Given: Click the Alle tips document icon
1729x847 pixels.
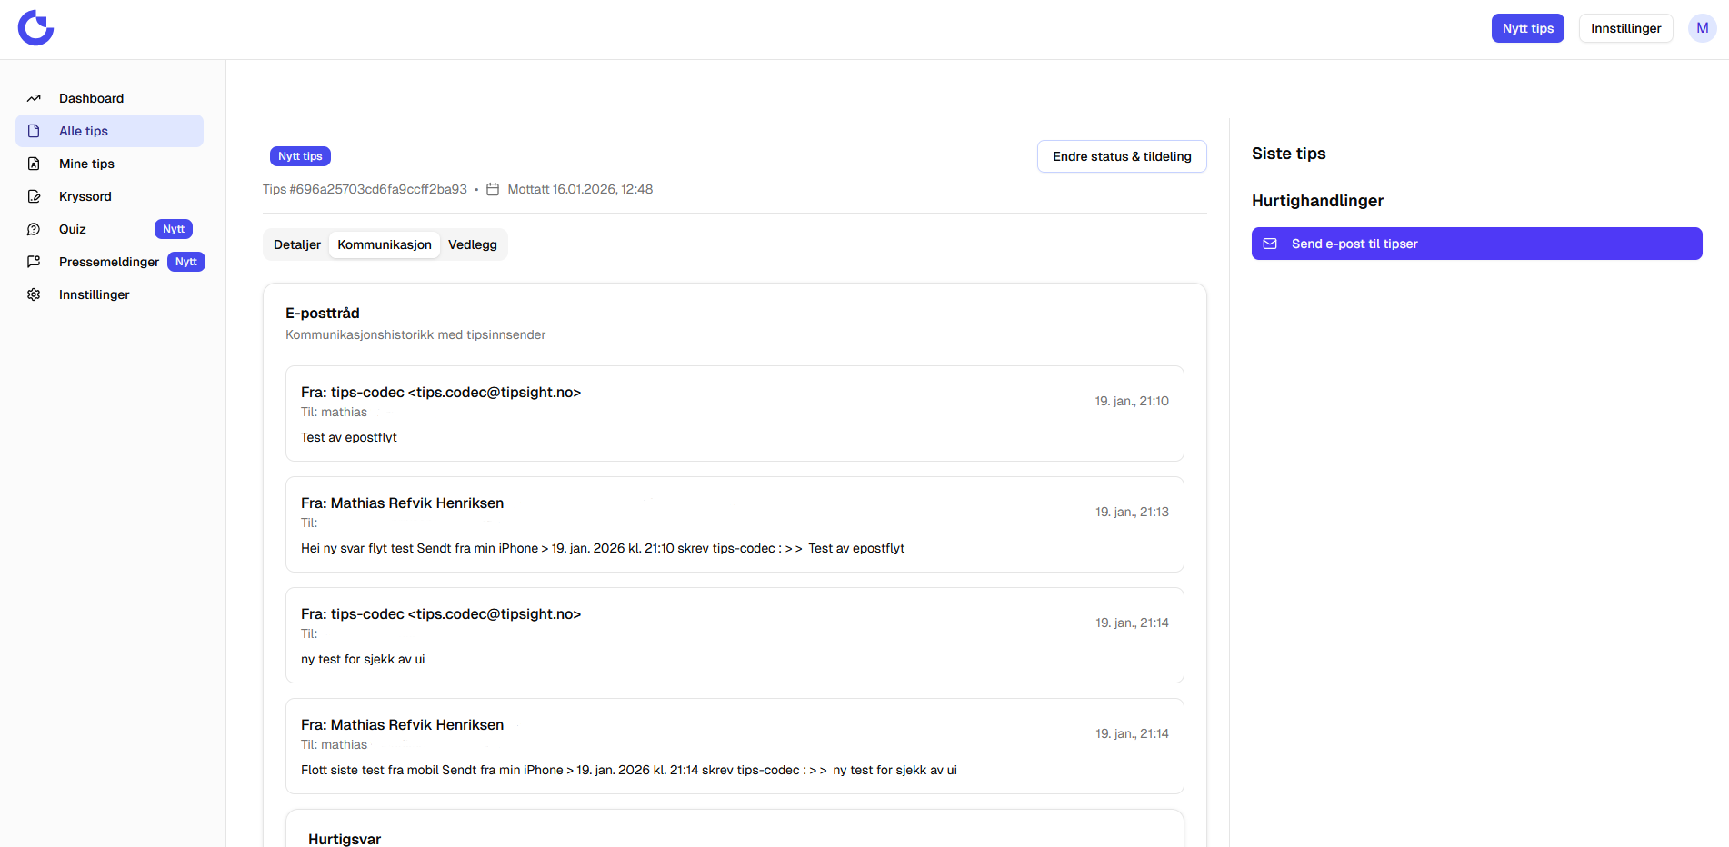Looking at the screenshot, I should [34, 131].
